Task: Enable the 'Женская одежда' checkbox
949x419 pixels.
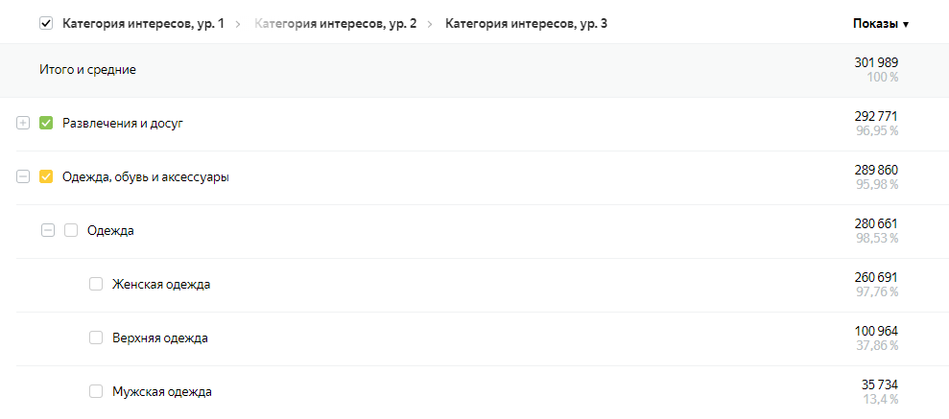Action: pyautogui.click(x=96, y=285)
